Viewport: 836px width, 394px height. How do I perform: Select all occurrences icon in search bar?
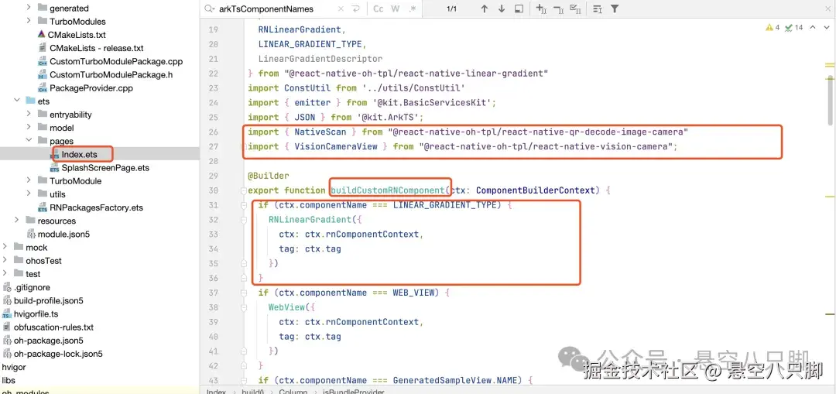click(575, 9)
